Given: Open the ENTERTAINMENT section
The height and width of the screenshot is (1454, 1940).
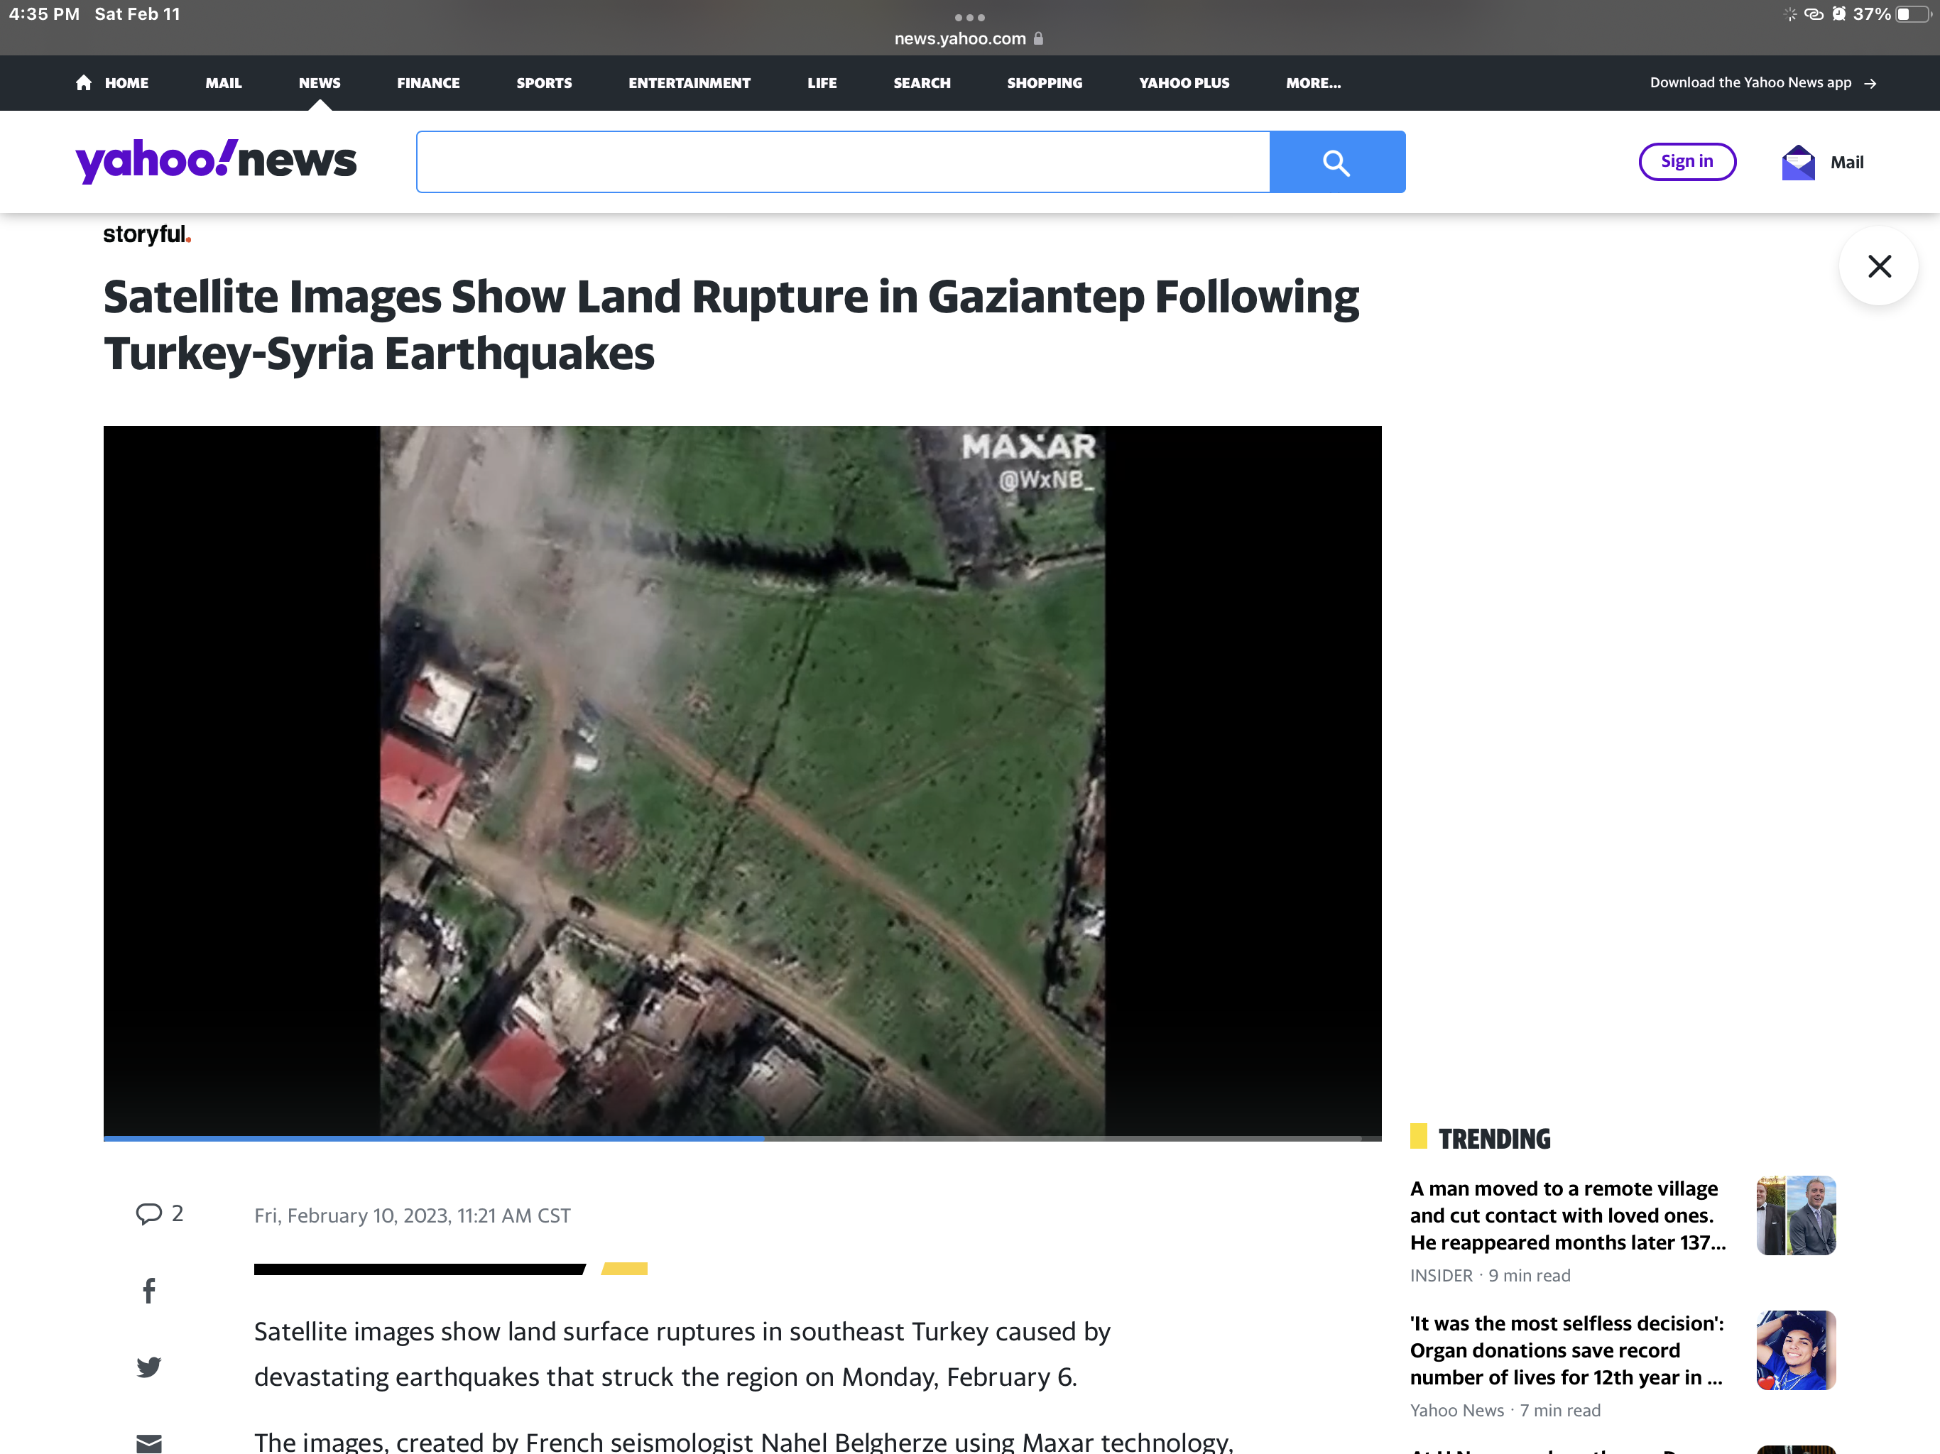Looking at the screenshot, I should pyautogui.click(x=690, y=82).
